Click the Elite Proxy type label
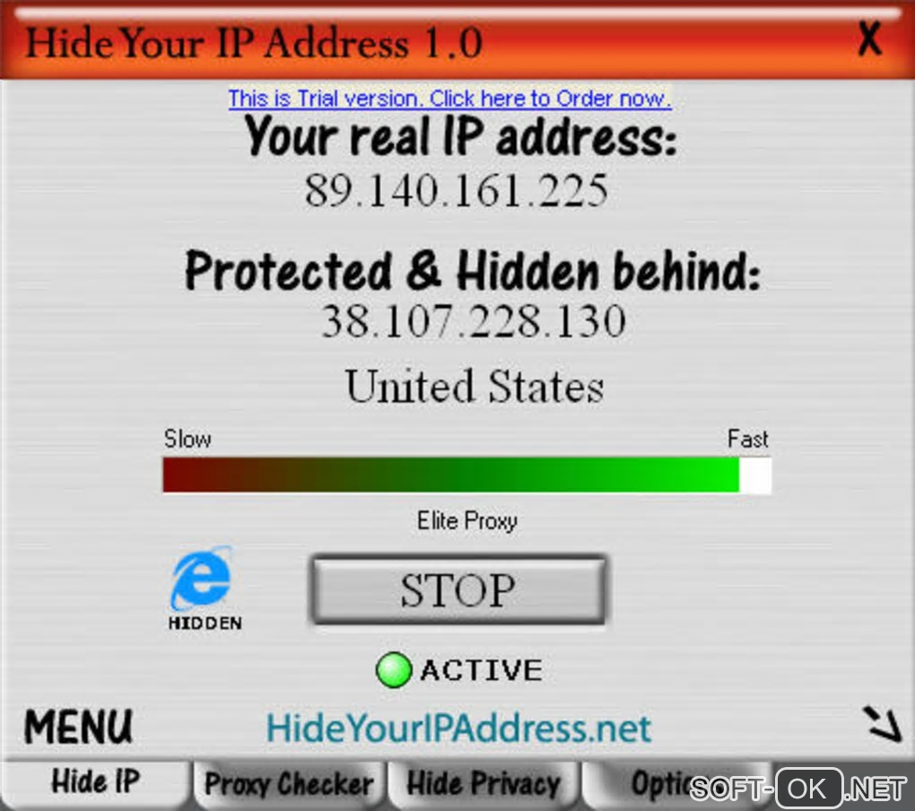The height and width of the screenshot is (811, 915). (x=466, y=521)
